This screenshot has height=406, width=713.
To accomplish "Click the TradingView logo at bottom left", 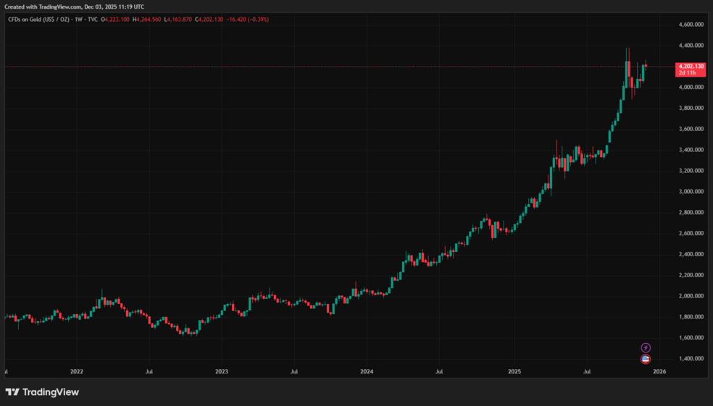I will pos(42,392).
